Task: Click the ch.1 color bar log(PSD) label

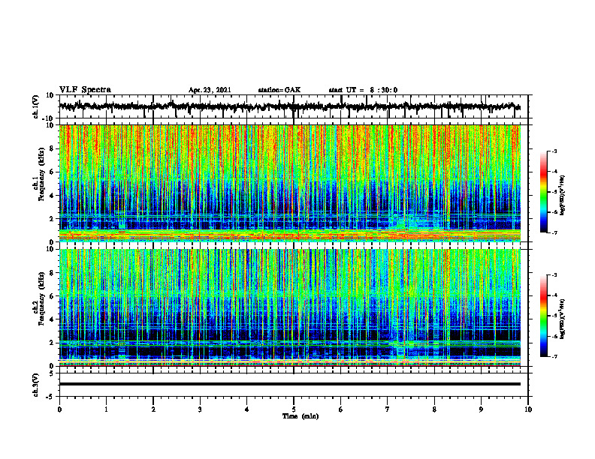Action: coord(562,195)
